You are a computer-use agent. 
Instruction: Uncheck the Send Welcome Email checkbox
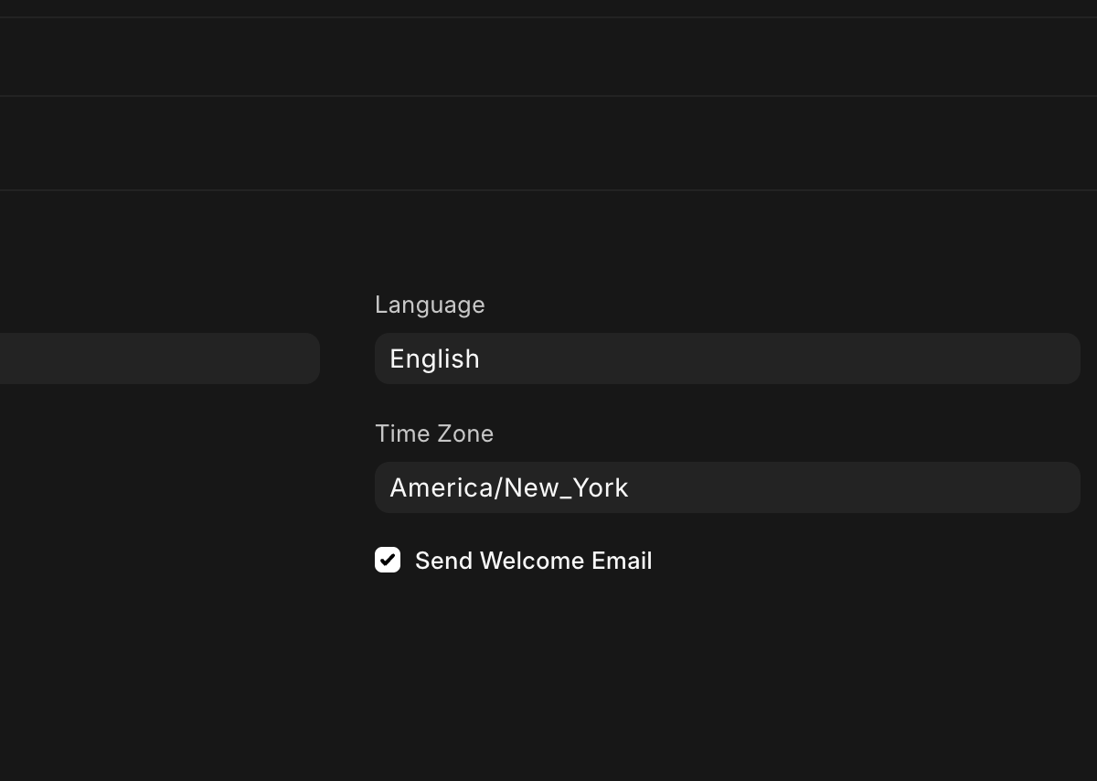click(388, 560)
